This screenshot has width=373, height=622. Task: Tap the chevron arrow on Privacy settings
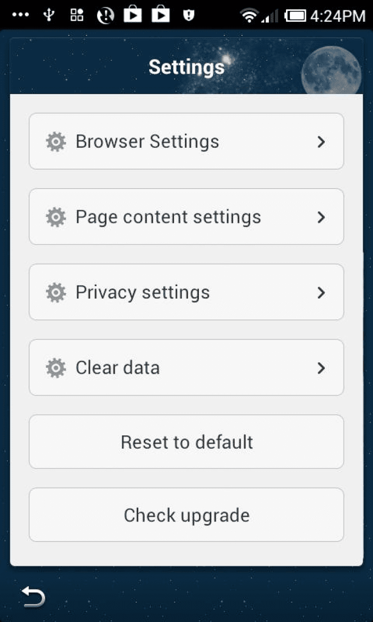(x=321, y=293)
